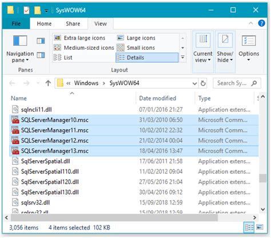The height and width of the screenshot is (238, 271).
Task: Select Small icons layout
Action: (x=135, y=47)
